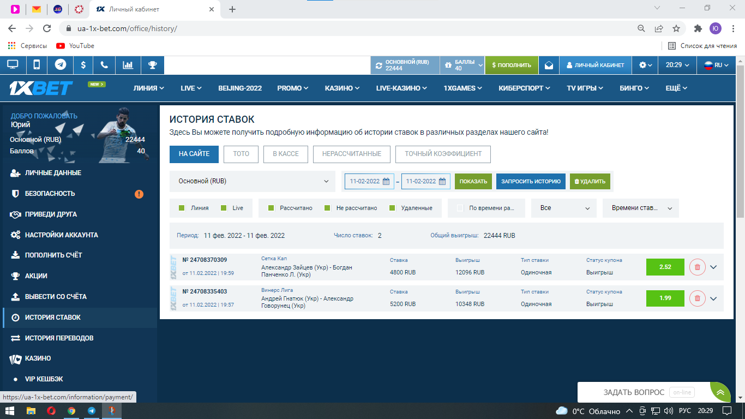This screenshot has height=419, width=745.
Task: Click the phone callback icon
Action: (x=104, y=65)
